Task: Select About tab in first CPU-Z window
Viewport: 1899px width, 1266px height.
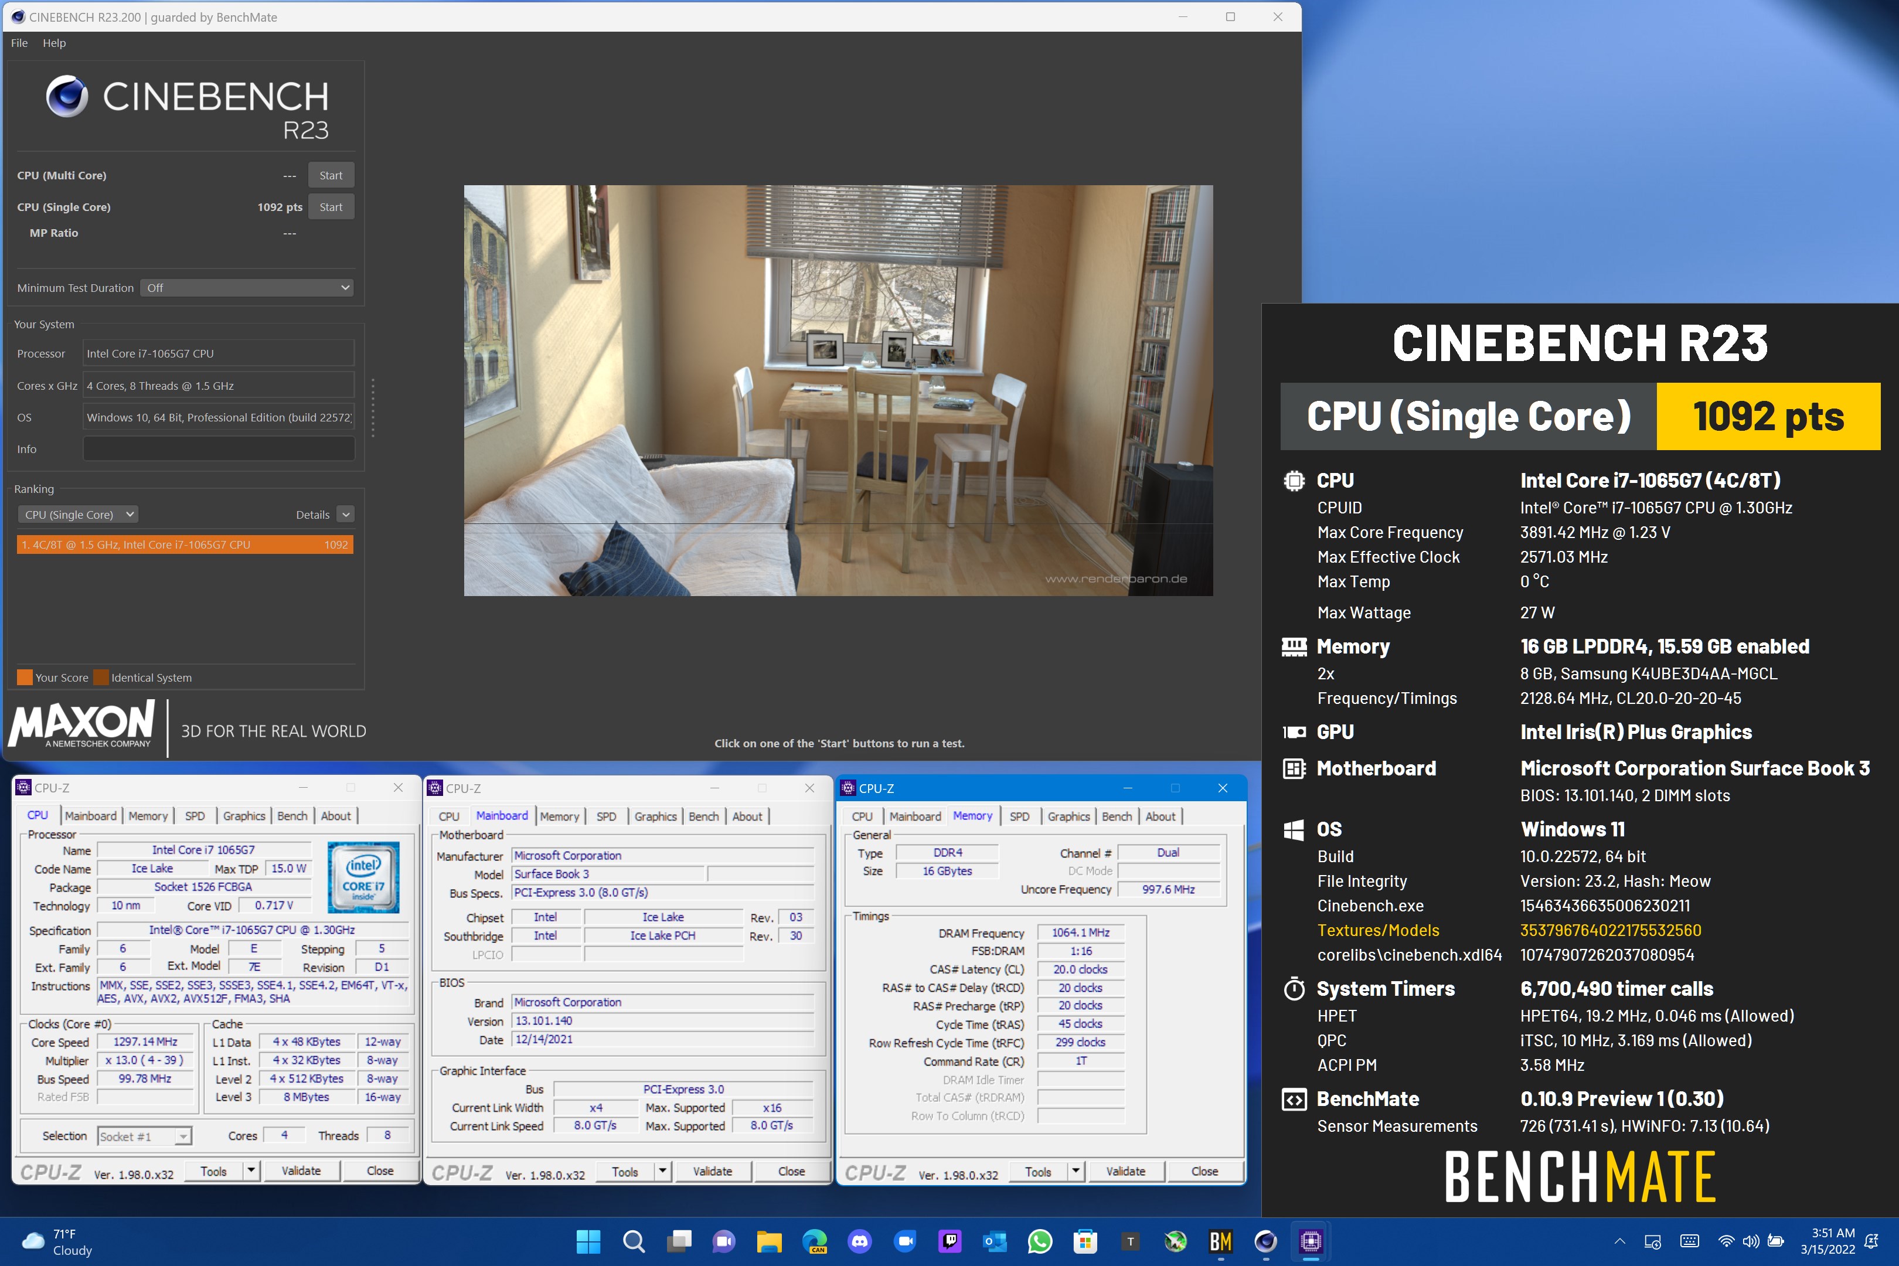Action: (336, 816)
